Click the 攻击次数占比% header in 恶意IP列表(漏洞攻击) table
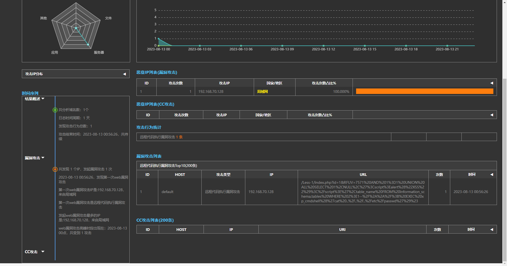 324,83
